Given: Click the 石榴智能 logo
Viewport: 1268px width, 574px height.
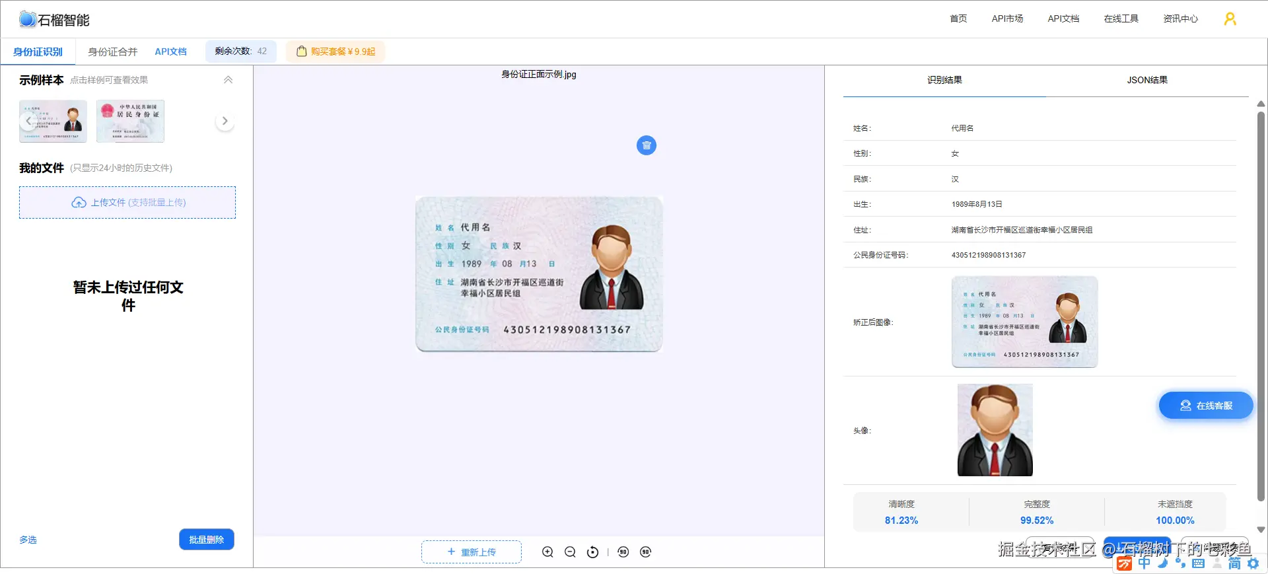Looking at the screenshot, I should pos(54,20).
